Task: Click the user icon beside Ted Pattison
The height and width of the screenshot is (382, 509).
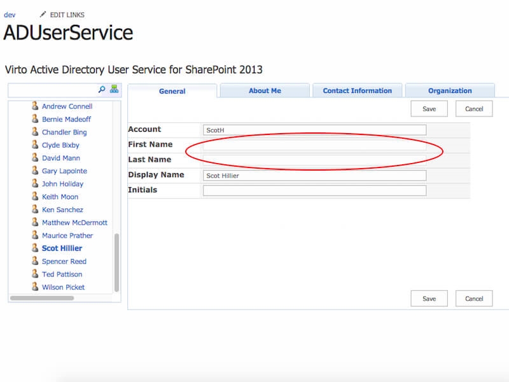Action: (35, 274)
